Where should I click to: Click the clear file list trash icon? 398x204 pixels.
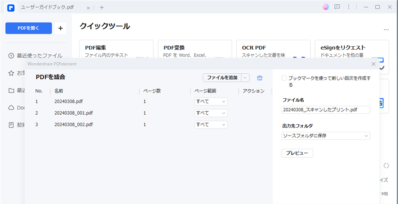pos(259,77)
